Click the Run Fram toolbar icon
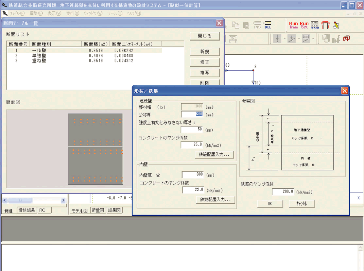 [293, 25]
